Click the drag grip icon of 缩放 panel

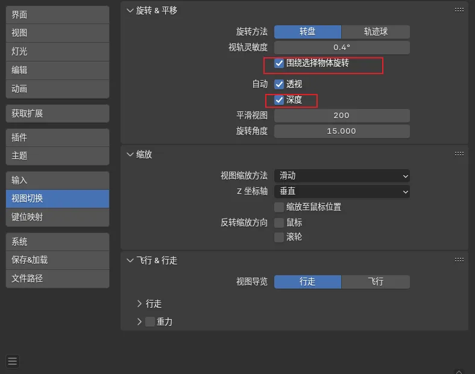click(x=459, y=154)
